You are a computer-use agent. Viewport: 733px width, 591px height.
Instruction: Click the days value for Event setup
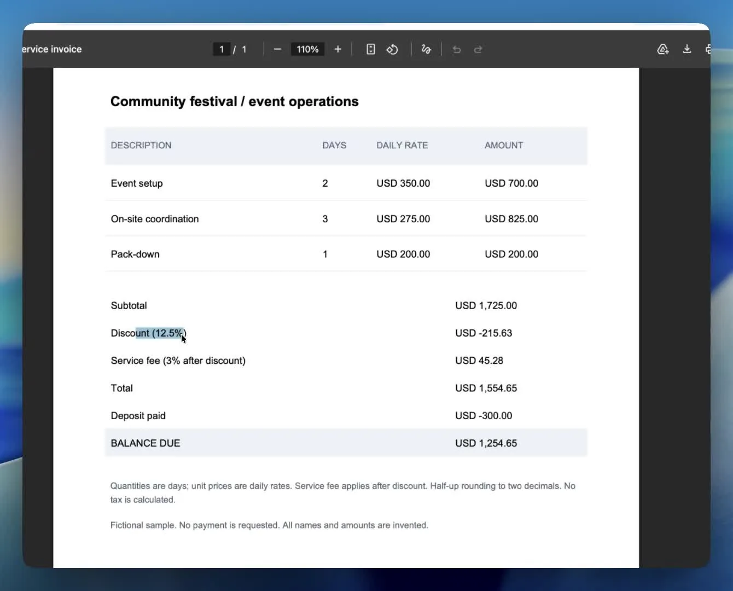(325, 183)
